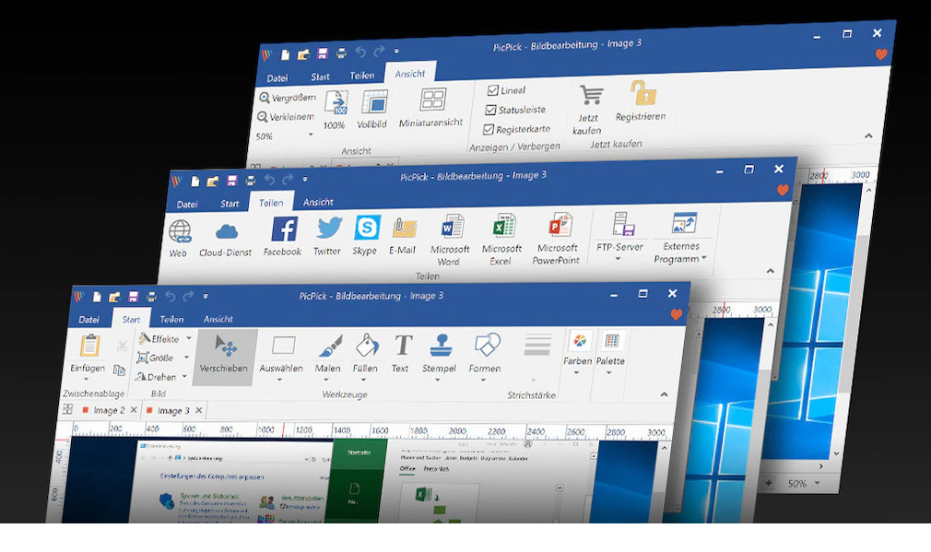Share the image via Twitter
This screenshot has width=931, height=552.
[x=327, y=234]
